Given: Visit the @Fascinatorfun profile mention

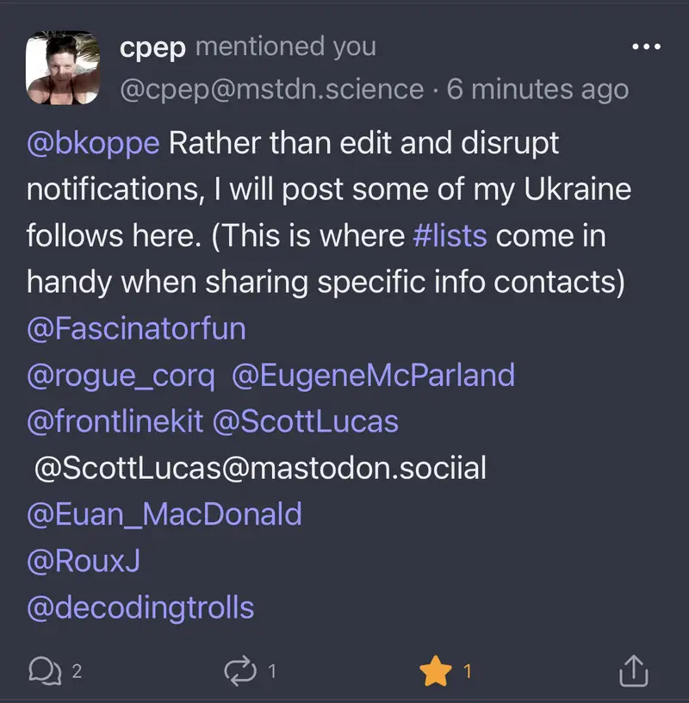Looking at the screenshot, I should (x=136, y=328).
